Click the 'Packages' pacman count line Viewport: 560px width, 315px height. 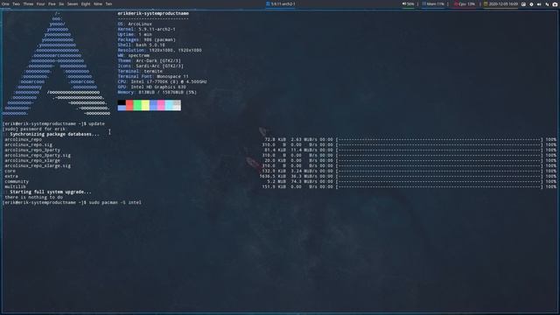point(146,39)
